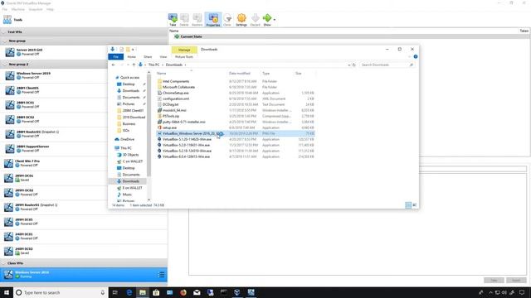Select the Intel Components folder
The image size is (531, 298).
[176, 81]
